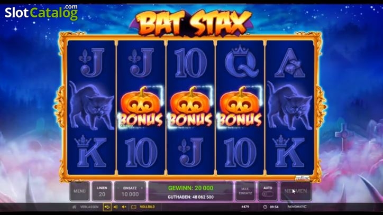Click the Verlassen exit link
The image size is (383, 215).
click(89, 207)
